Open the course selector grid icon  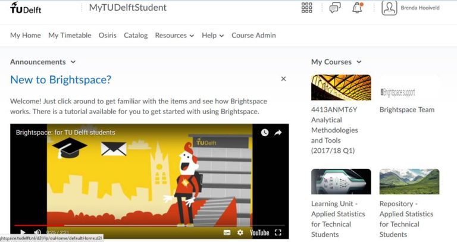coord(306,8)
